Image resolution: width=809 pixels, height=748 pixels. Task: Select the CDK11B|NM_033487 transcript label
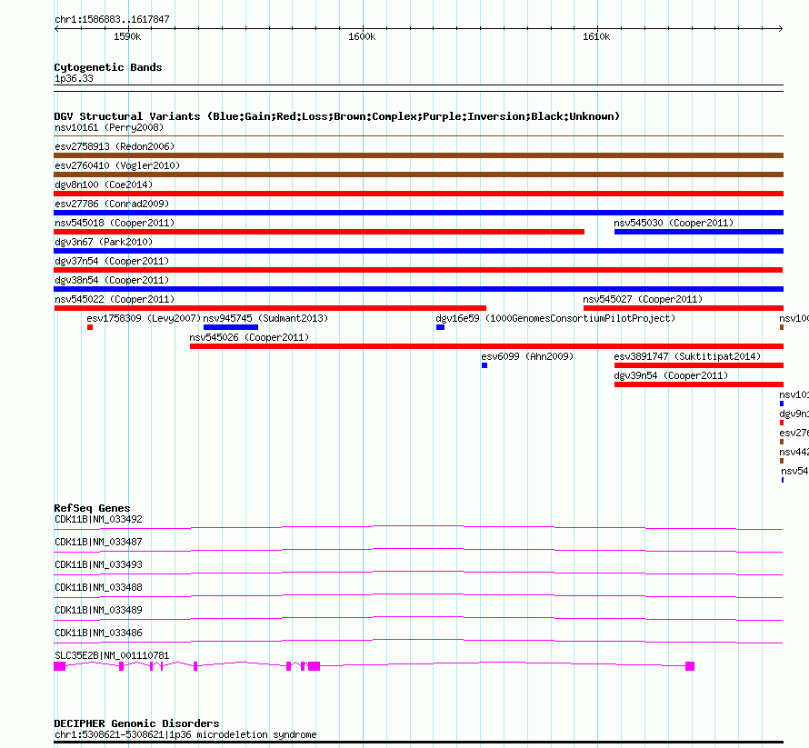[x=98, y=543]
